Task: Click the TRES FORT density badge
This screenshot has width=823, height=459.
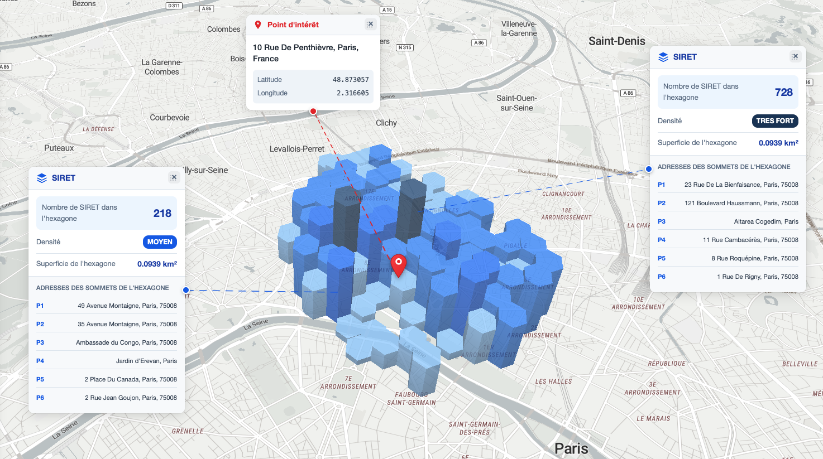Action: point(775,120)
